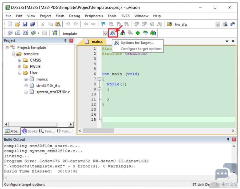240x189 pixels.
Task: Place the cursor on editor line 15
Action: click(168, 120)
